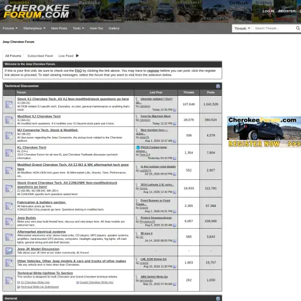The height and width of the screenshot is (301, 301).
Task: Open the Marketplace dropdown menu
Action: click(x=35, y=28)
